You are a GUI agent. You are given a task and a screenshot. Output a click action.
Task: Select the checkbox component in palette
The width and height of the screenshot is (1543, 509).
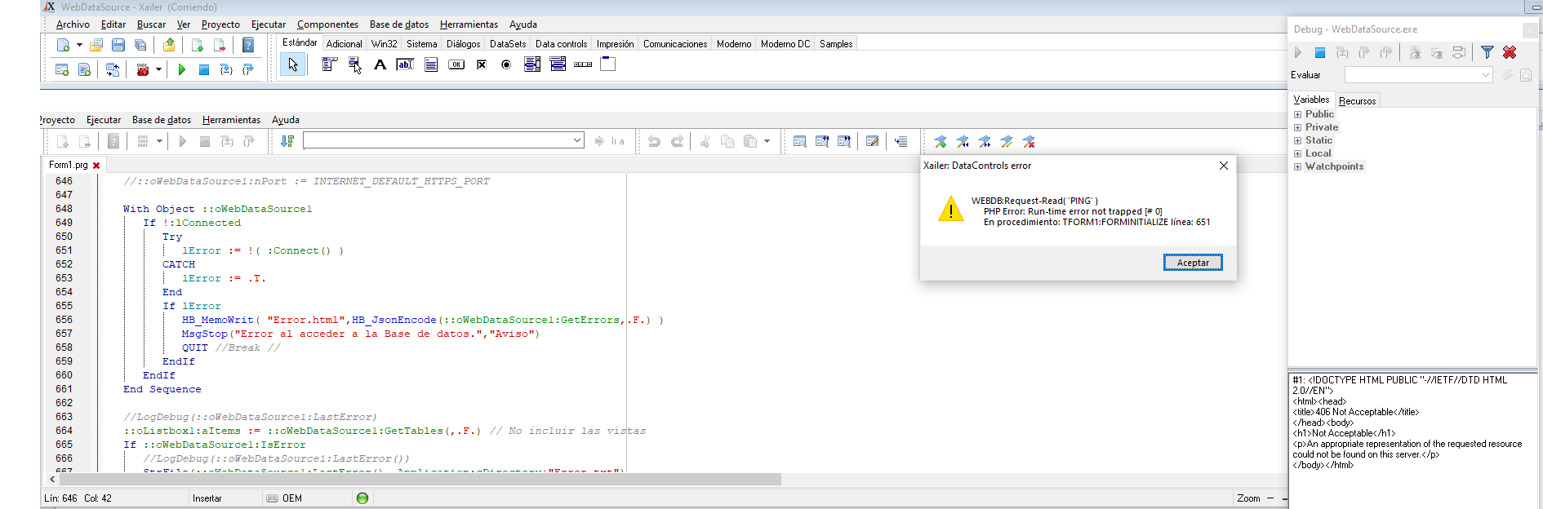(x=482, y=64)
